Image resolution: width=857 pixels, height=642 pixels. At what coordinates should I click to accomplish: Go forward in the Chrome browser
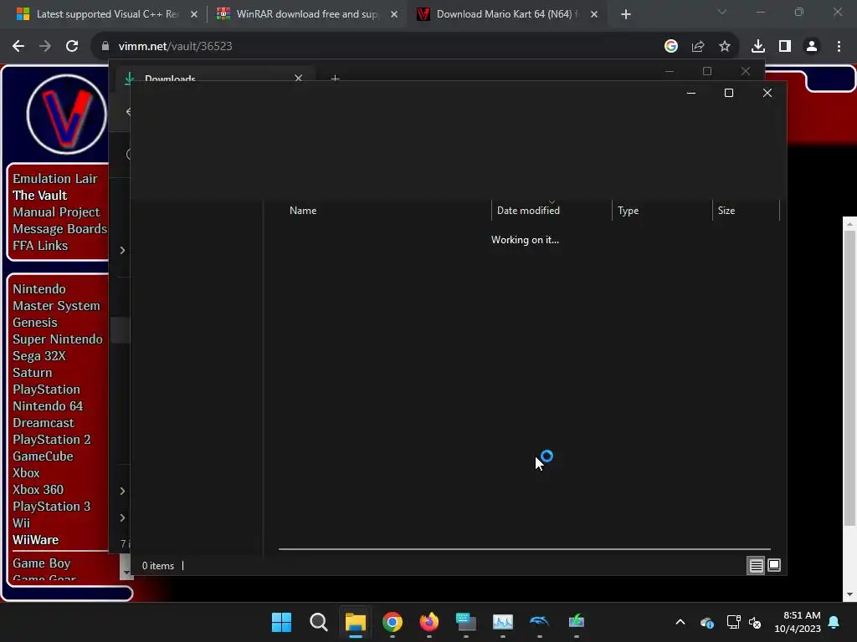(45, 47)
